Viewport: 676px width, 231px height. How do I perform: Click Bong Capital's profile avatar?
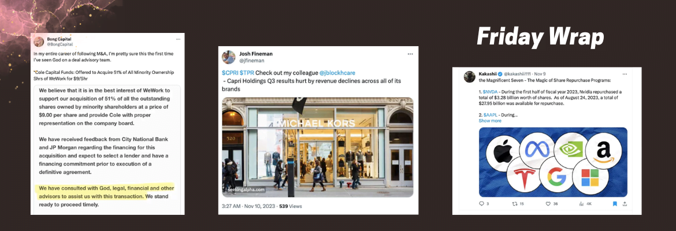[39, 41]
